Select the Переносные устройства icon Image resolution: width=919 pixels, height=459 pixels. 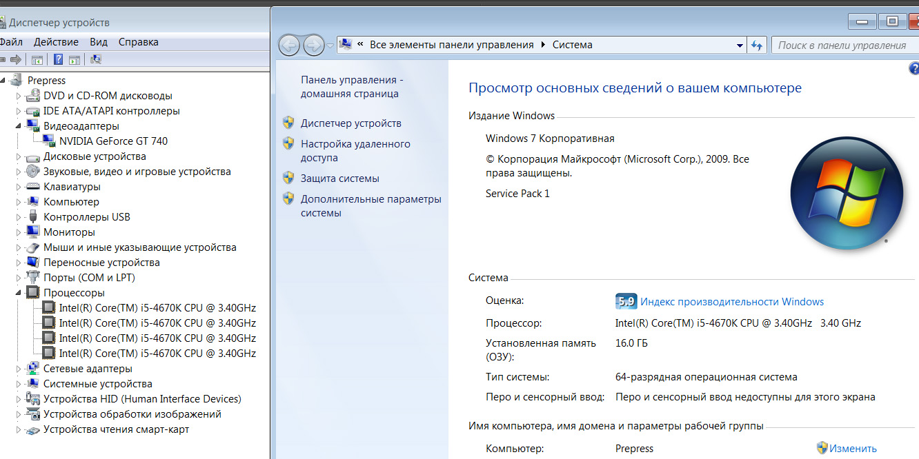coord(32,263)
